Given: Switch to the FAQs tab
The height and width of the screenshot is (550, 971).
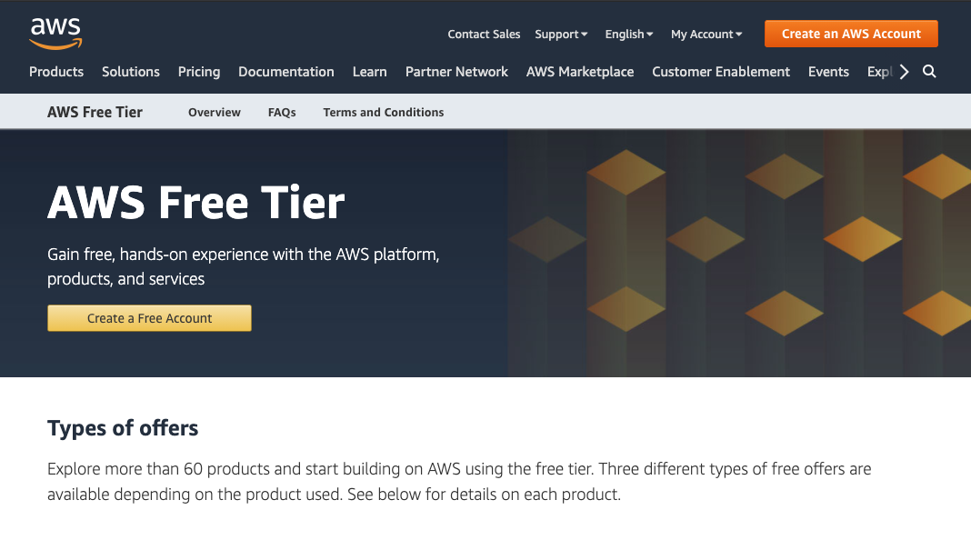Looking at the screenshot, I should coord(282,113).
